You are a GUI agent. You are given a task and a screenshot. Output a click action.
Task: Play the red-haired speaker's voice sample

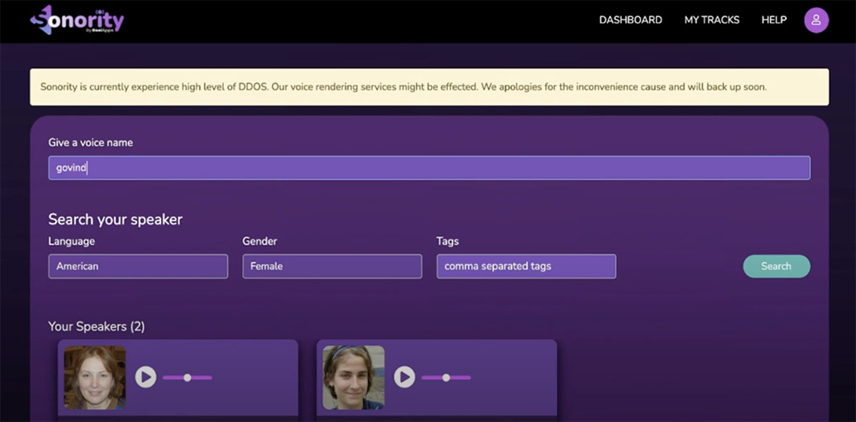(146, 377)
